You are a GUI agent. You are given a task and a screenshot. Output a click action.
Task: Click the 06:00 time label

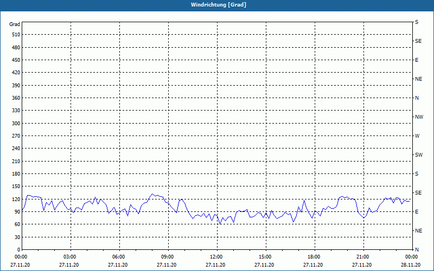[x=119, y=257]
